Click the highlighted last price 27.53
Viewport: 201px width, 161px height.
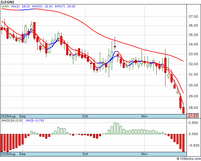[x=193, y=115]
